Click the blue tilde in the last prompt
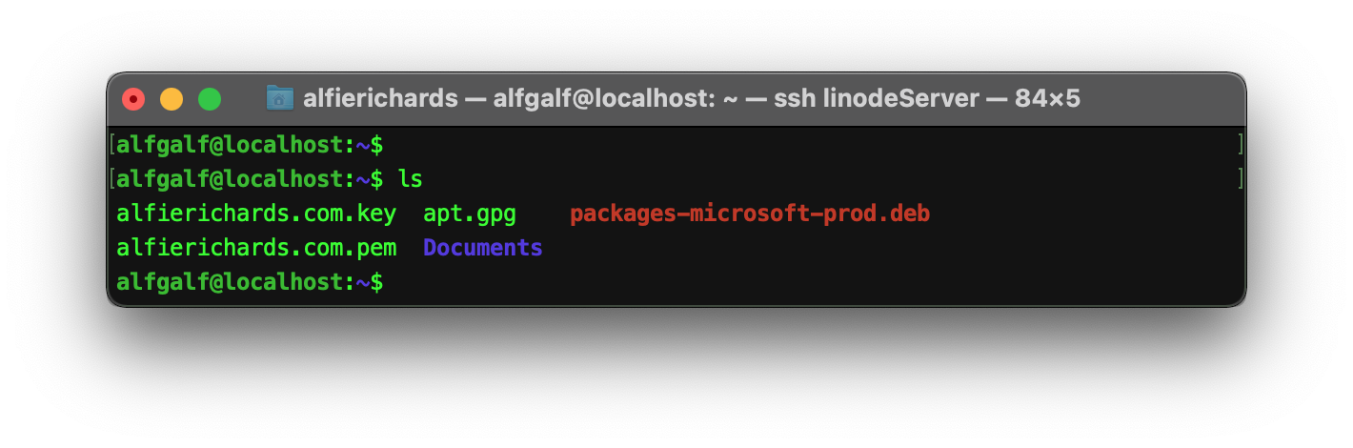The image size is (1353, 448). 363,282
